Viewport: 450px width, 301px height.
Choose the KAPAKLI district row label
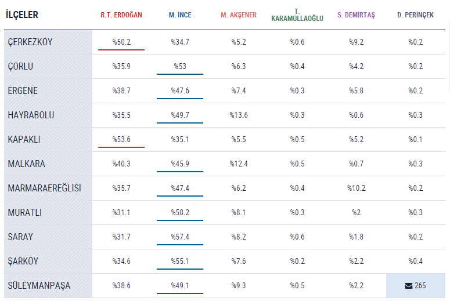click(x=24, y=140)
